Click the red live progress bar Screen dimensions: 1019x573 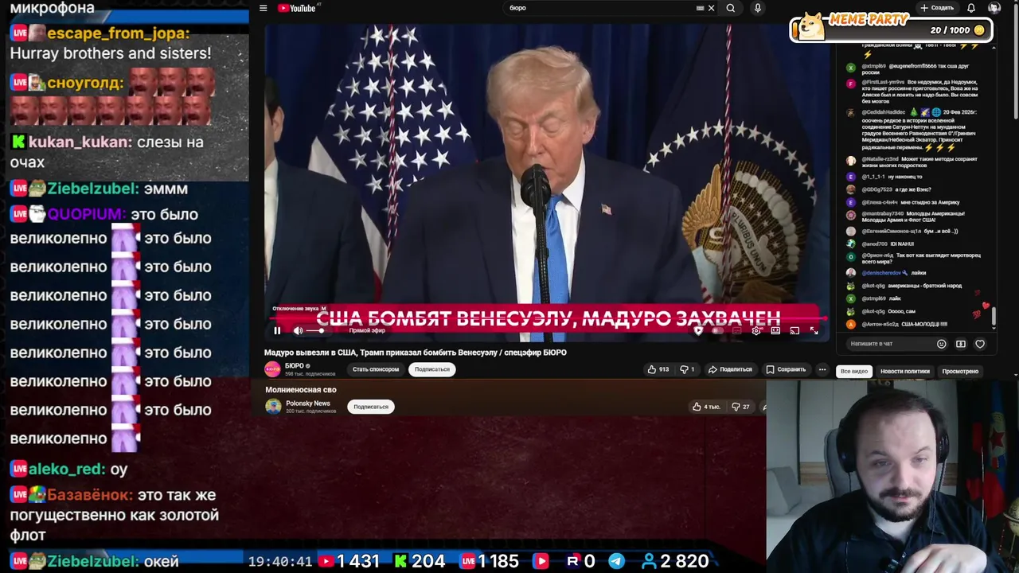pos(547,319)
